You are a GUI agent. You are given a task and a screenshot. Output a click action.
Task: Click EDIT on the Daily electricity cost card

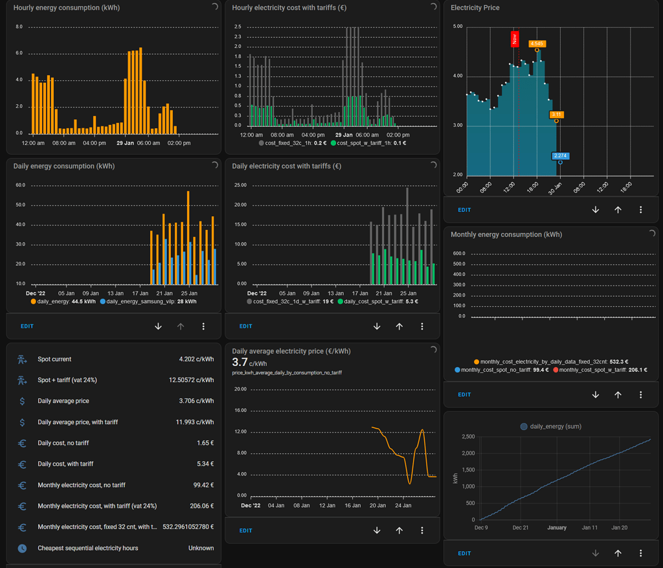[x=245, y=326]
